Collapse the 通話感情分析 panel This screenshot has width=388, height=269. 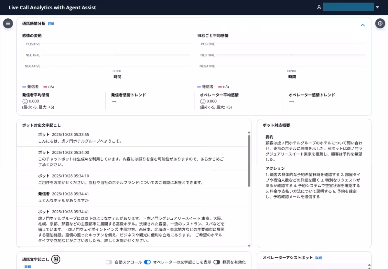[x=363, y=25]
